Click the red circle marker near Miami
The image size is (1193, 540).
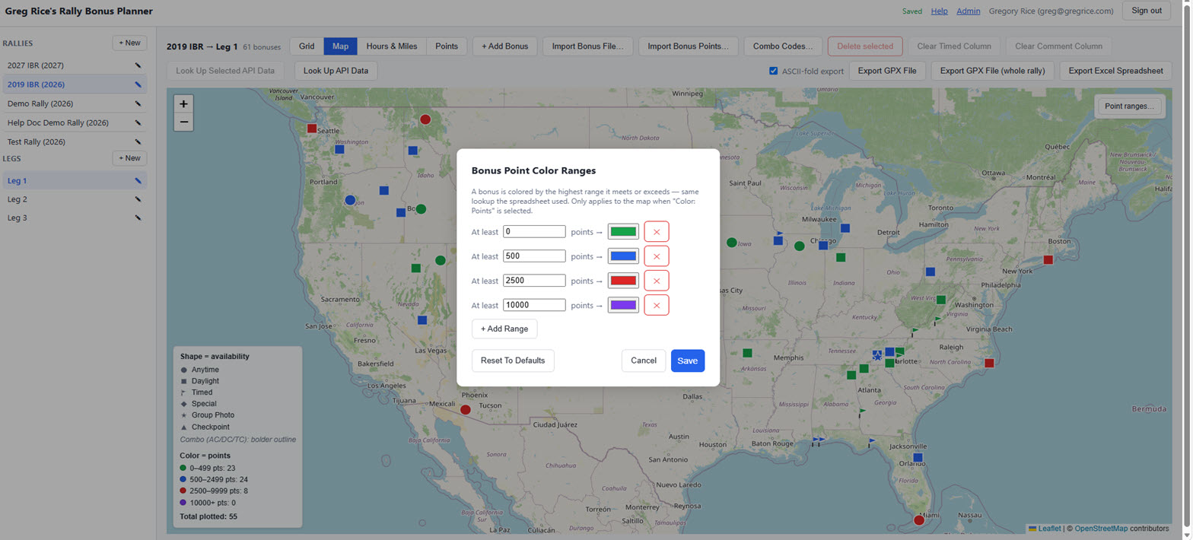coord(918,520)
